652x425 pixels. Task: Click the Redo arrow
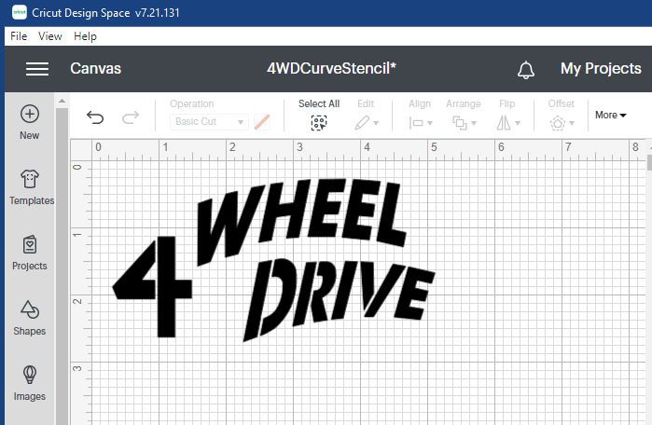point(131,117)
